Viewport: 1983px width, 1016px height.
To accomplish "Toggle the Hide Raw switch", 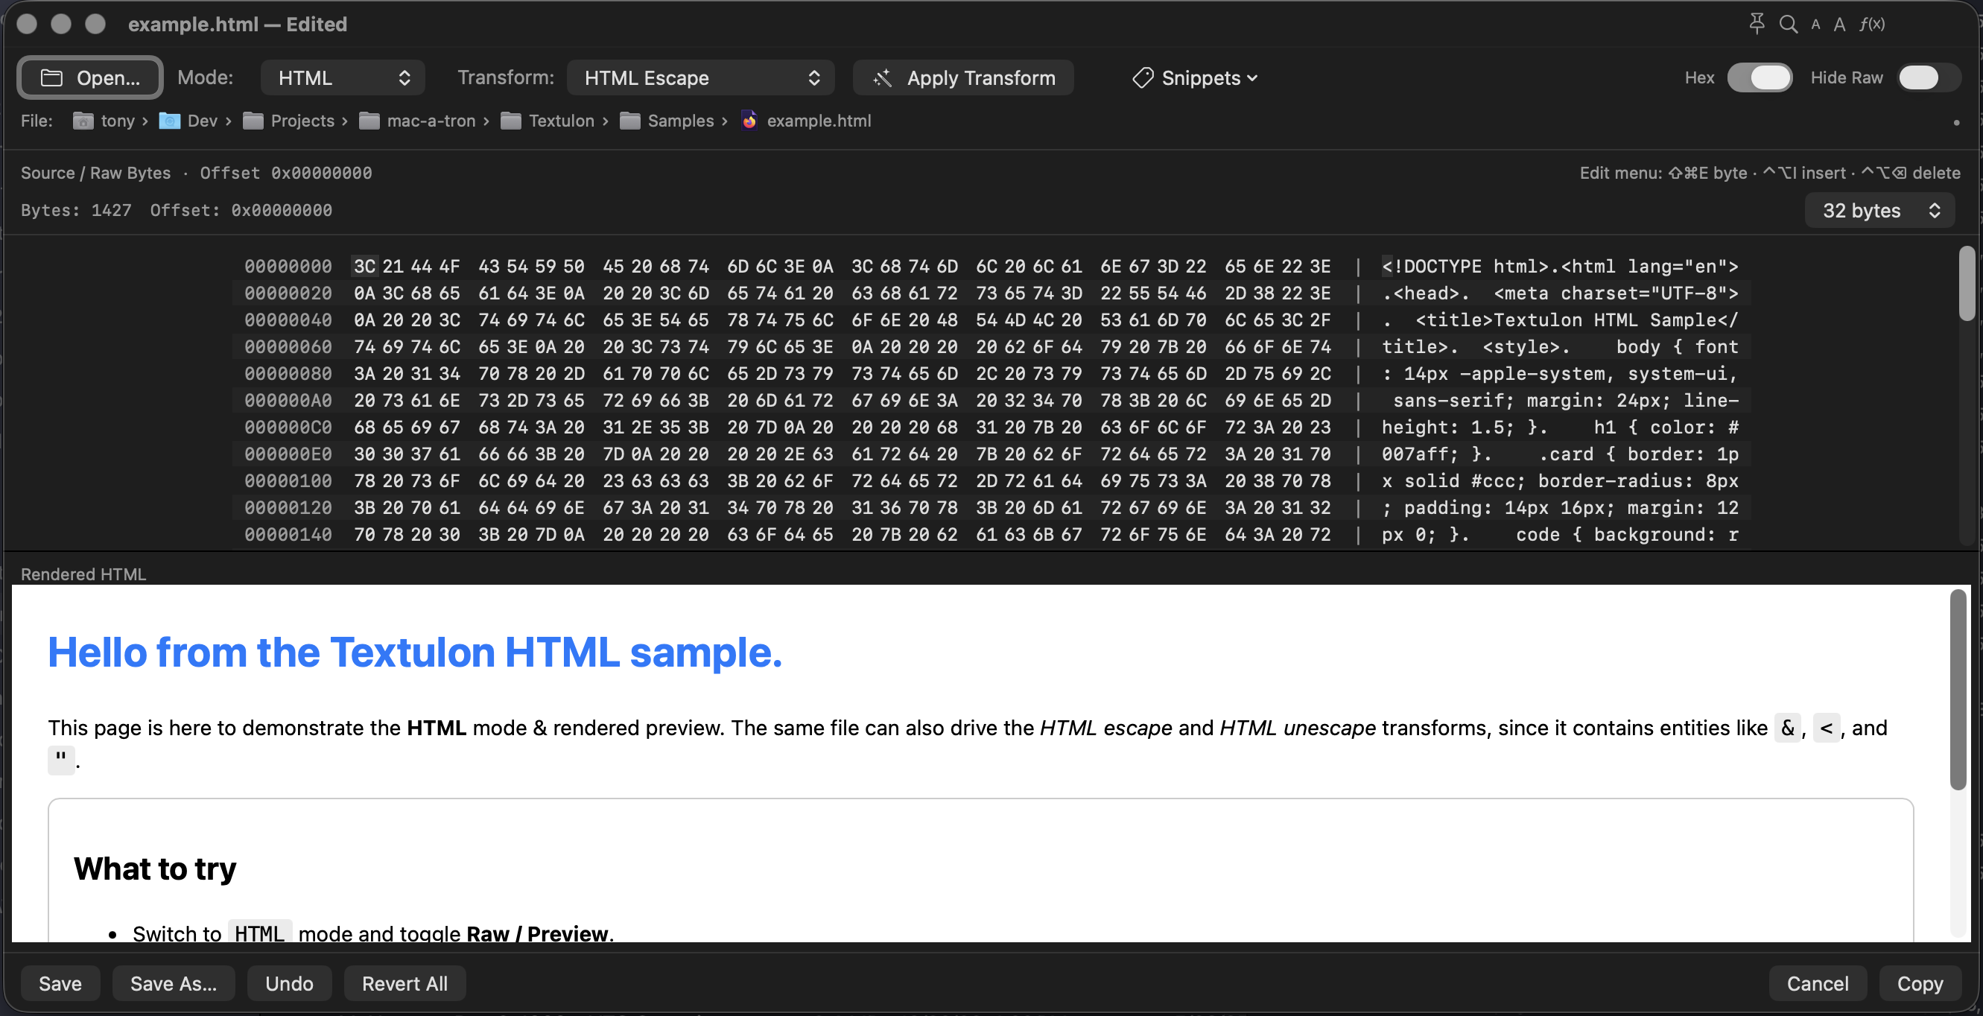I will (x=1929, y=77).
